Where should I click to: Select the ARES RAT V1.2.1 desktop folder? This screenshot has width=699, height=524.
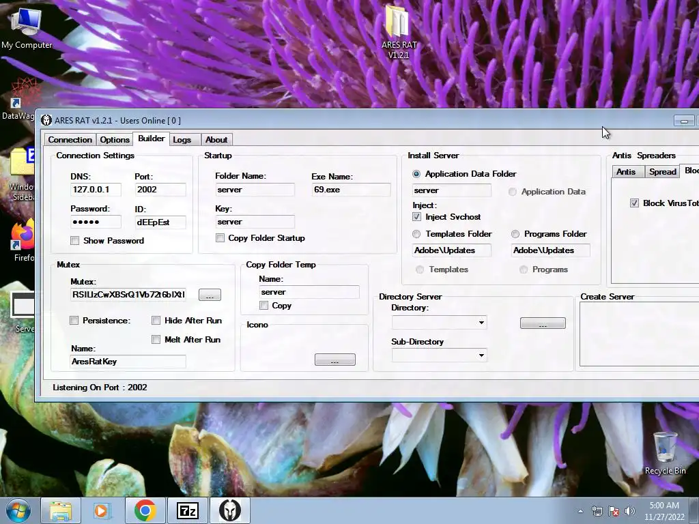[399, 32]
